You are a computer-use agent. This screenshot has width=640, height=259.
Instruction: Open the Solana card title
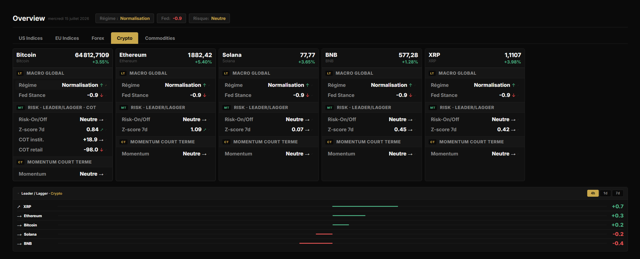click(232, 55)
